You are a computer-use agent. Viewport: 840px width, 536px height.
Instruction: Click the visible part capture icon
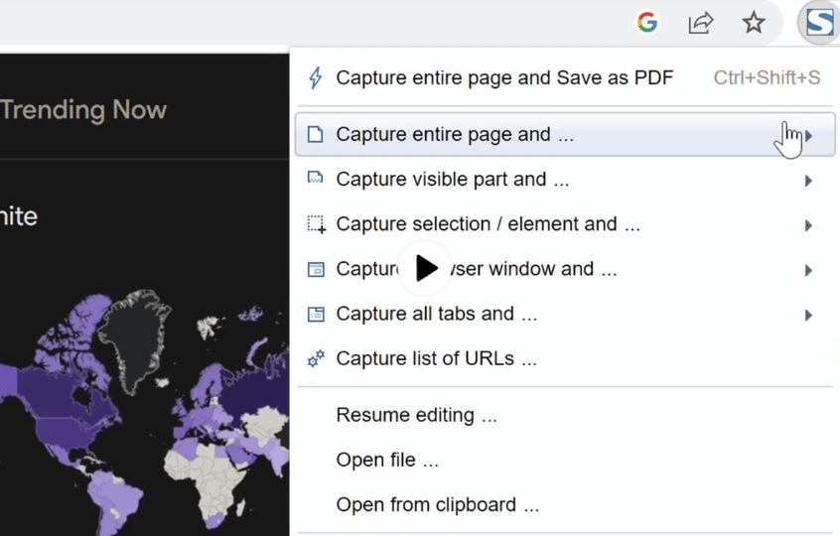pyautogui.click(x=316, y=180)
